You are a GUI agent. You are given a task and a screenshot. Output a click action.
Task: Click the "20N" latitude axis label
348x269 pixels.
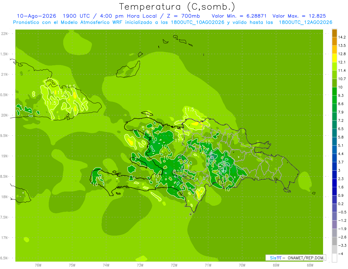point(5,115)
